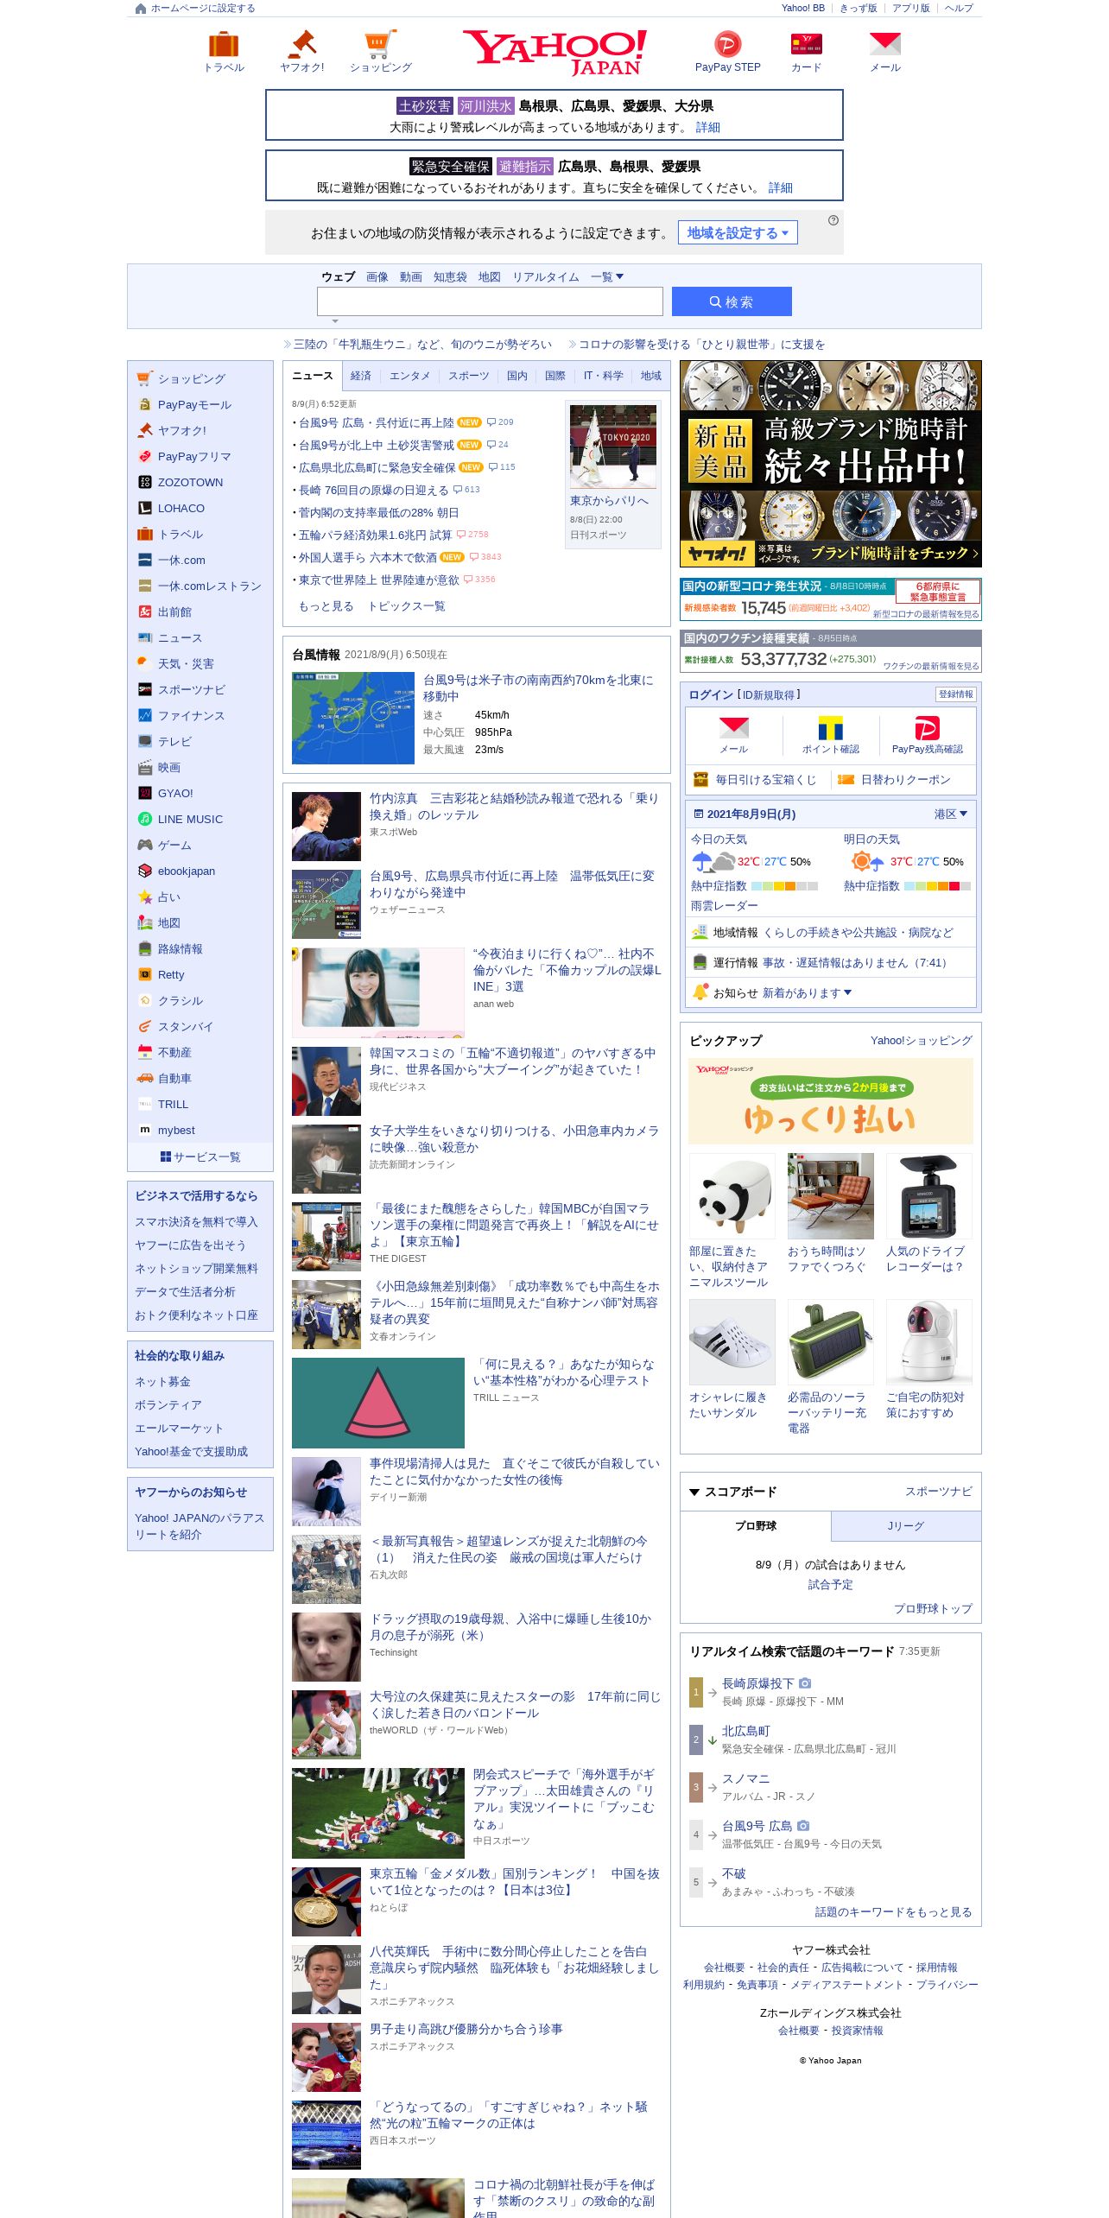Expand the 一覧 search category dropdown
The height and width of the screenshot is (2218, 1109).
pyautogui.click(x=607, y=277)
